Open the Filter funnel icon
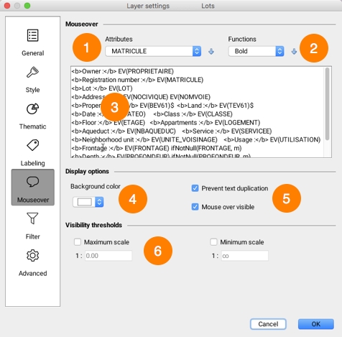342x337 pixels. tap(32, 218)
